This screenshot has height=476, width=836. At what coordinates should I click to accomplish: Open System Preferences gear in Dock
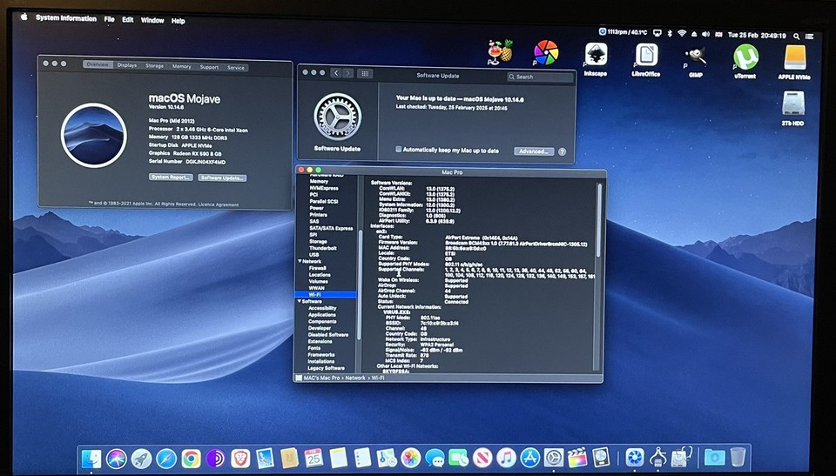pos(554,458)
